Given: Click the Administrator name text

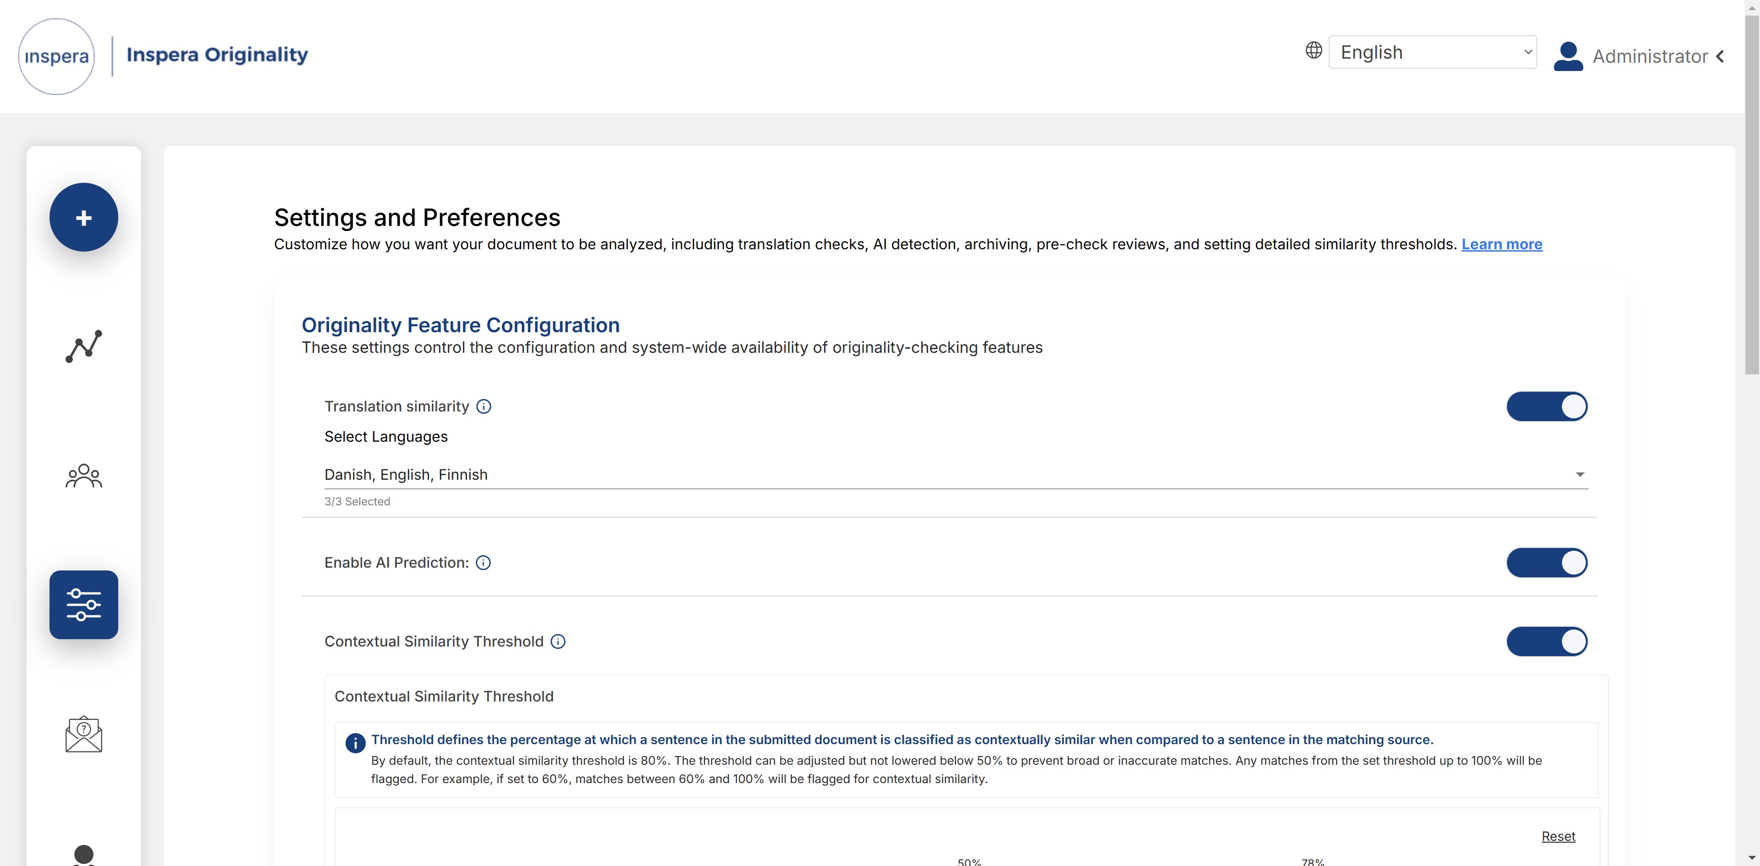Looking at the screenshot, I should coord(1650,56).
